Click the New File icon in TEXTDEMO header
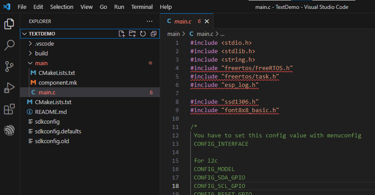The image size is (375, 195). [x=122, y=34]
